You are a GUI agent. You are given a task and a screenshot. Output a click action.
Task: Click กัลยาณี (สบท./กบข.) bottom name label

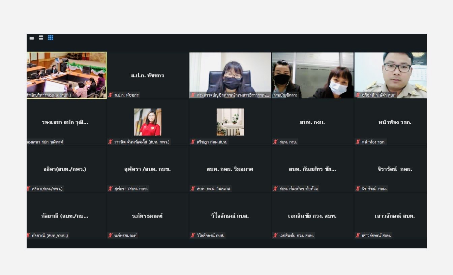click(x=50, y=236)
